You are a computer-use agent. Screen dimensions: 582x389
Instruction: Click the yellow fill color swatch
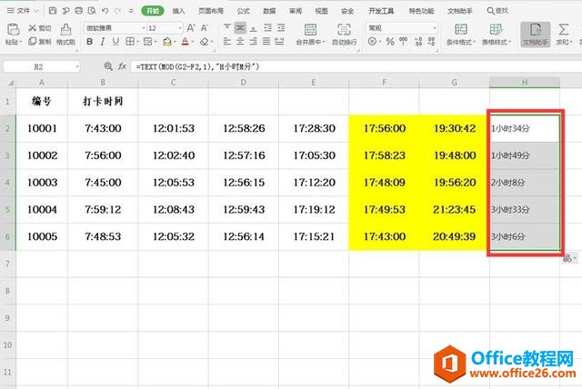167,42
